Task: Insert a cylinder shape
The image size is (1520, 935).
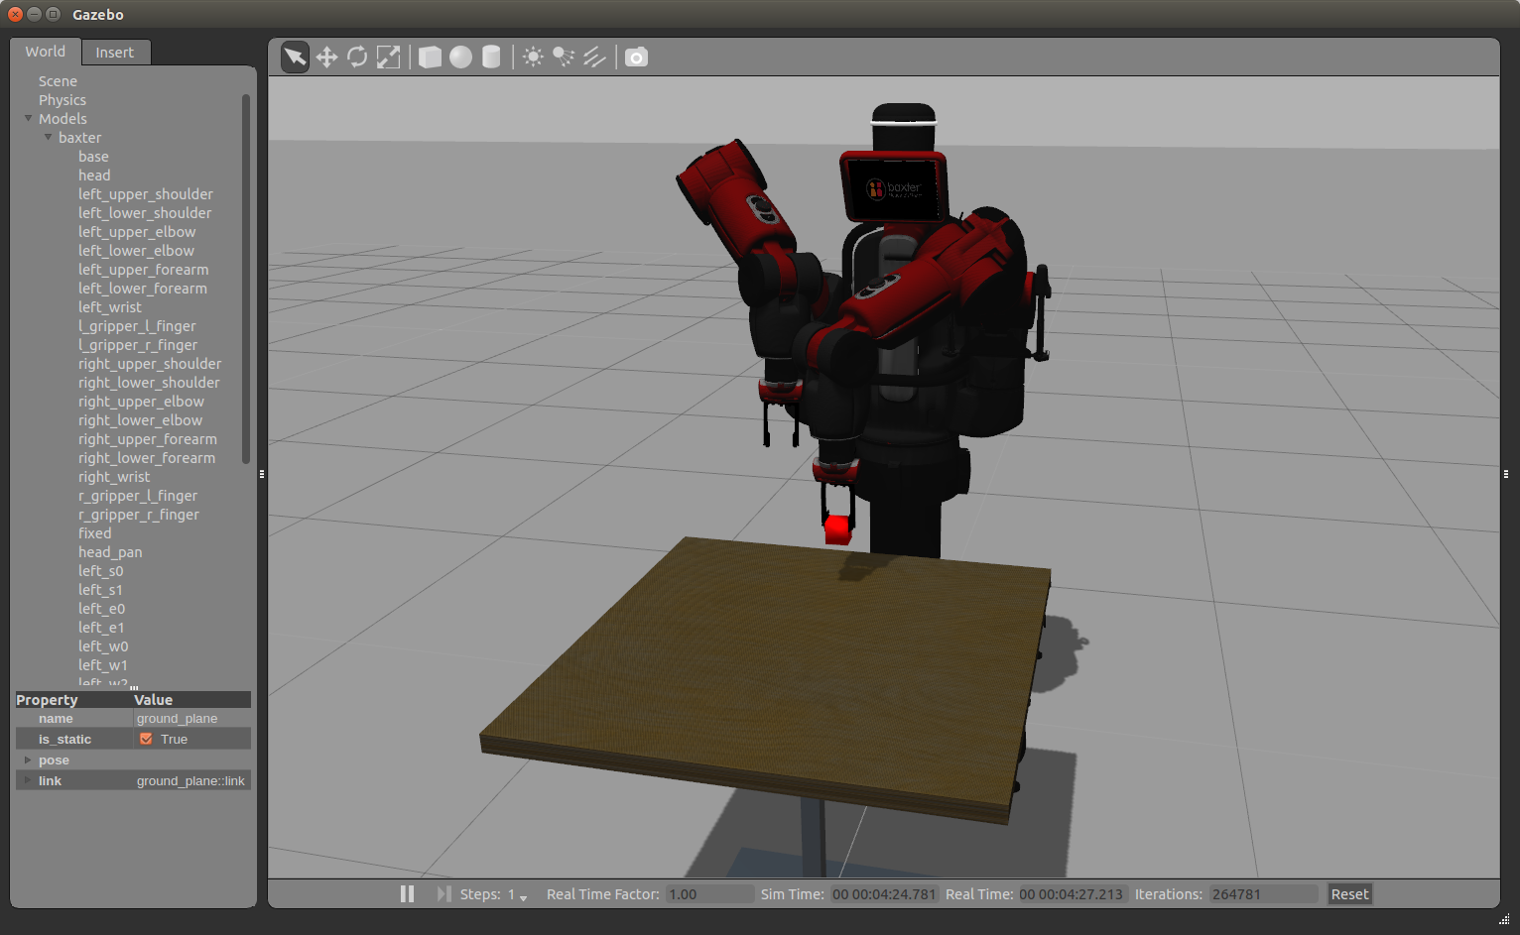Action: coord(491,58)
